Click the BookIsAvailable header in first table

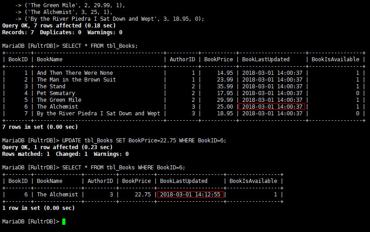pos(335,59)
